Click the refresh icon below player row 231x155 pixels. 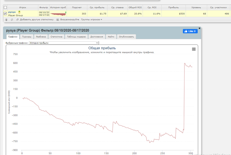pyautogui.click(x=12, y=20)
